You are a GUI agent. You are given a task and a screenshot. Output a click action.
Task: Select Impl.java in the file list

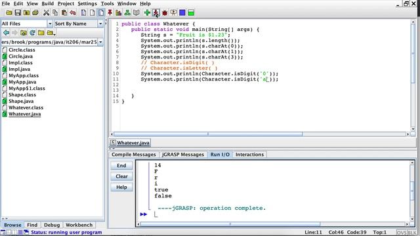click(x=19, y=69)
